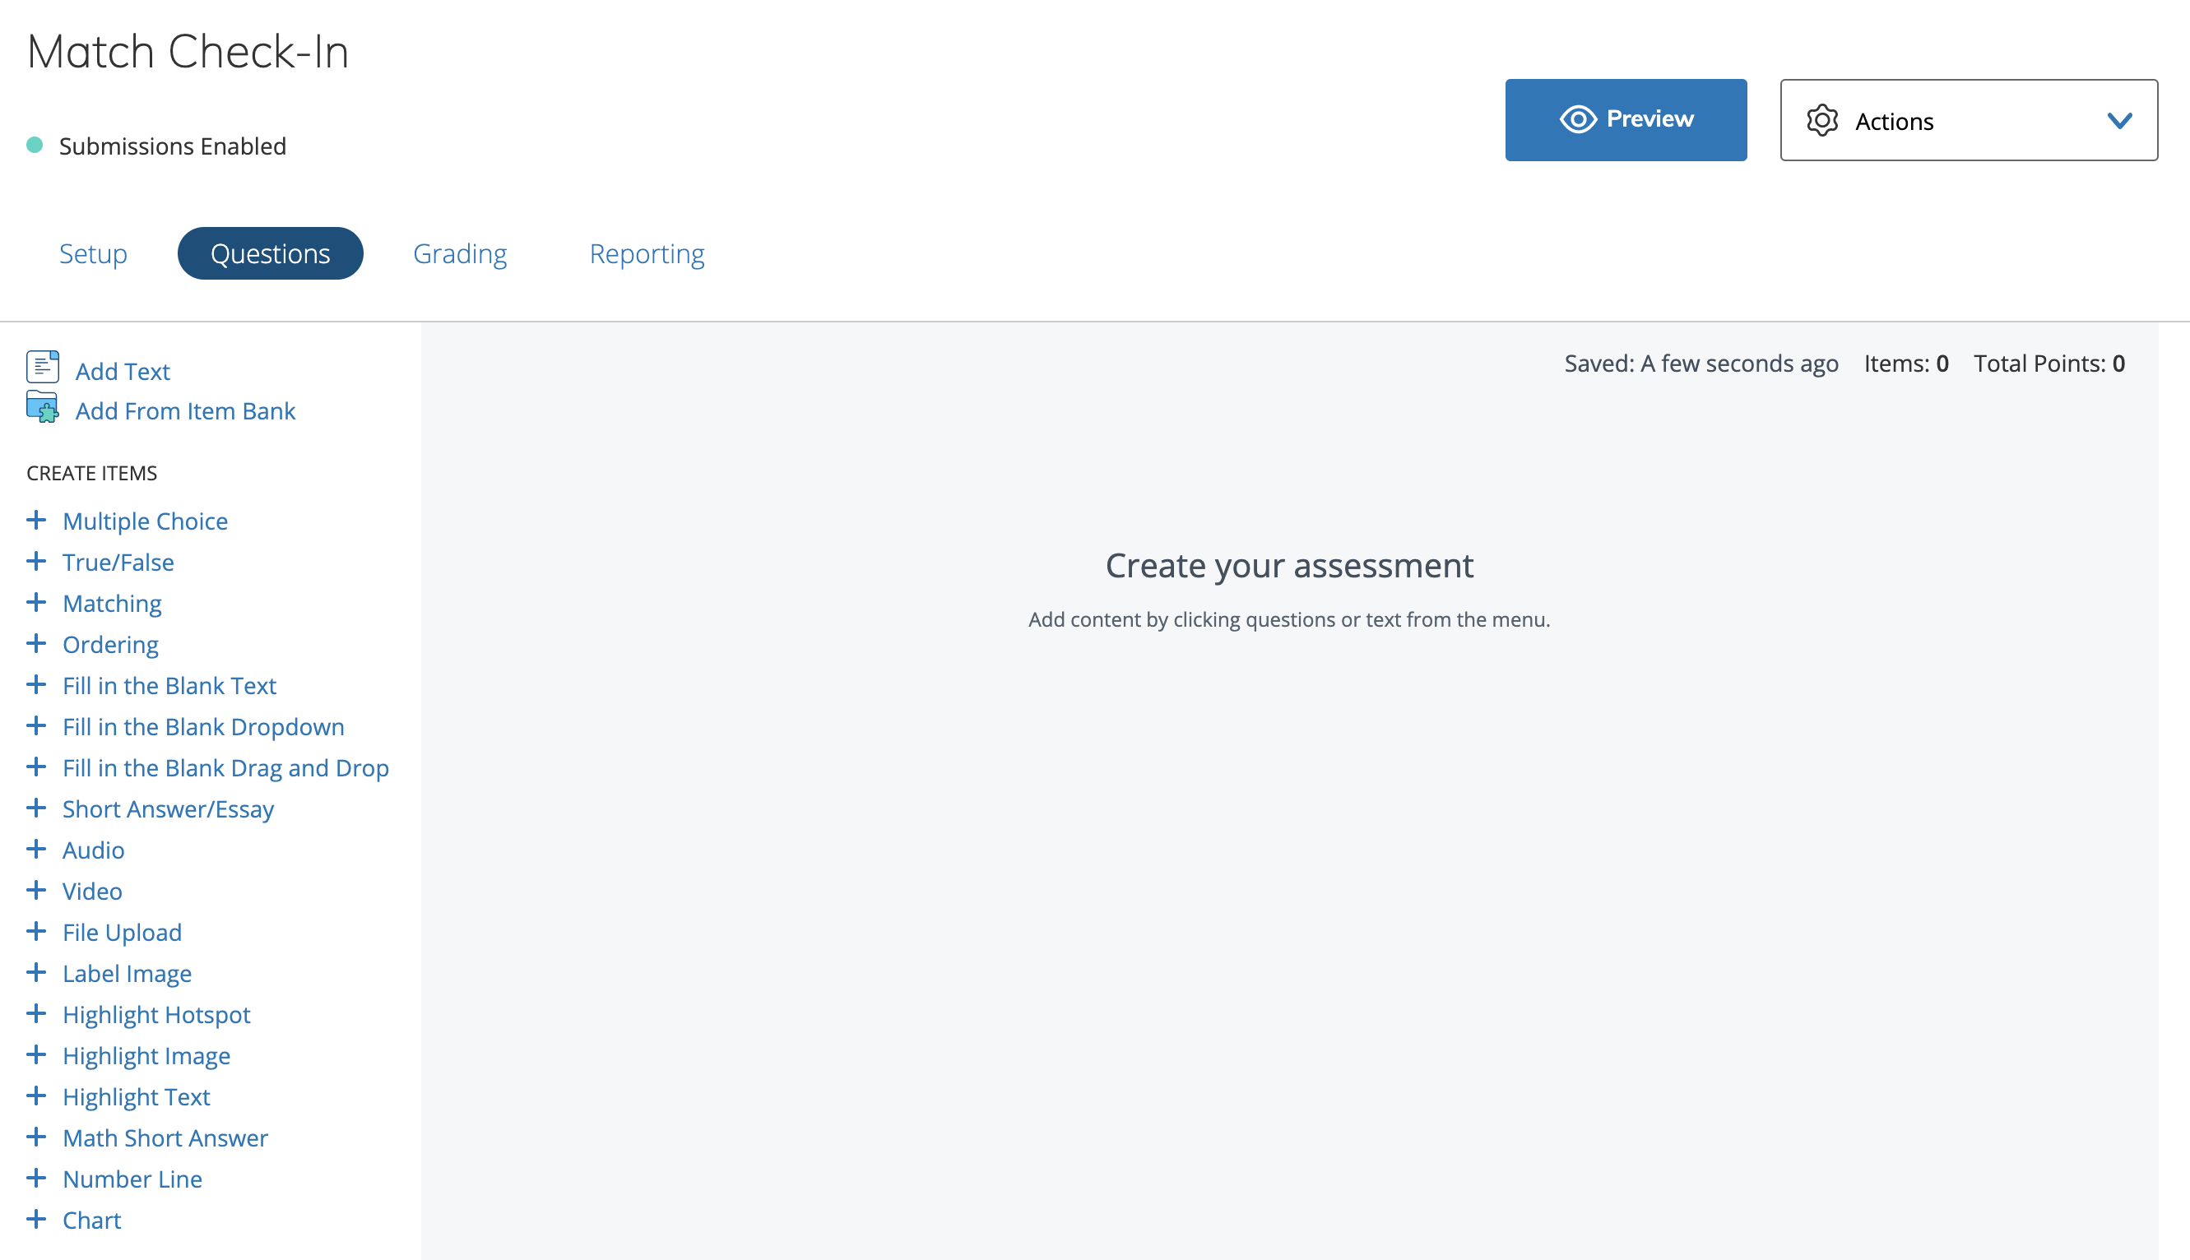2190x1260 pixels.
Task: Click the gear icon in Actions
Action: click(1821, 120)
